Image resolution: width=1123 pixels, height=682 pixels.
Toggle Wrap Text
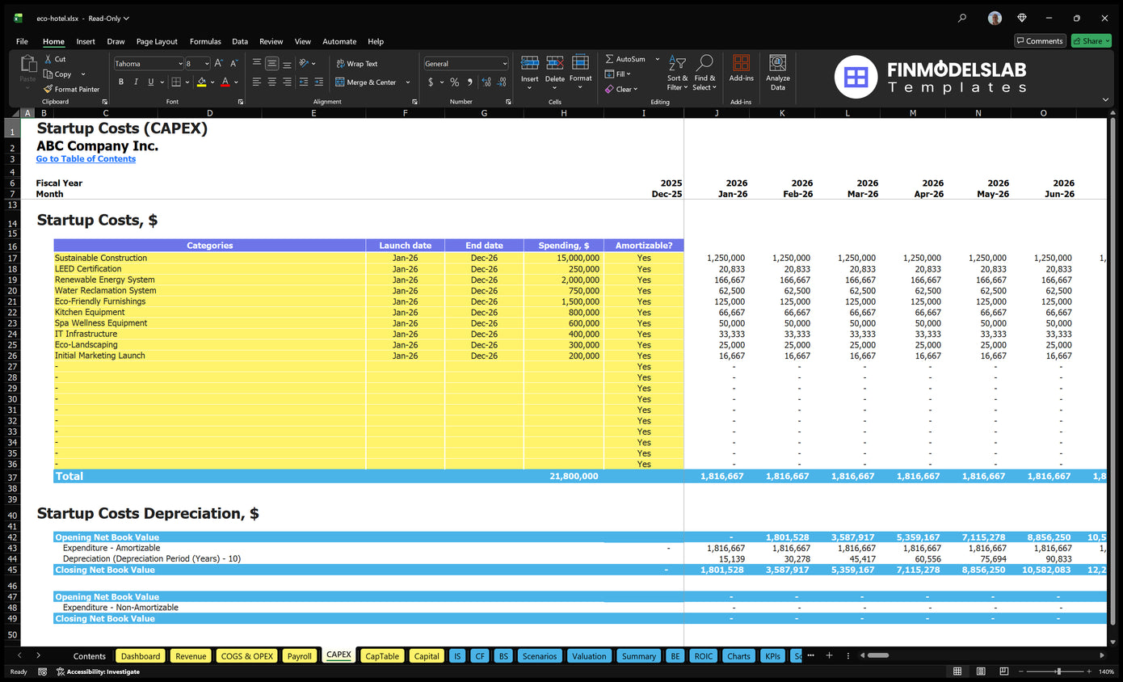(x=356, y=64)
